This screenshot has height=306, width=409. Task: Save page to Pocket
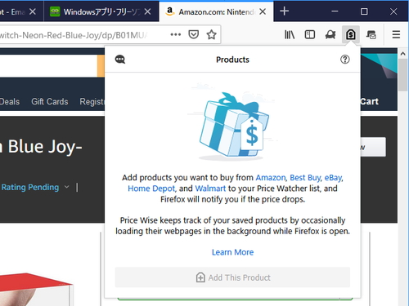click(x=193, y=34)
